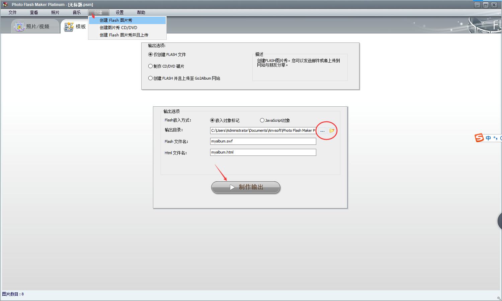
Task: Open the 照片 menu
Action: (55, 12)
